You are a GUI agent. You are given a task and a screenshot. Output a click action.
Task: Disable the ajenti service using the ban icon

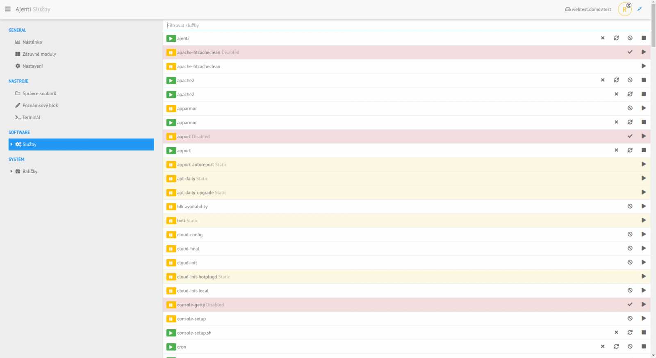630,38
